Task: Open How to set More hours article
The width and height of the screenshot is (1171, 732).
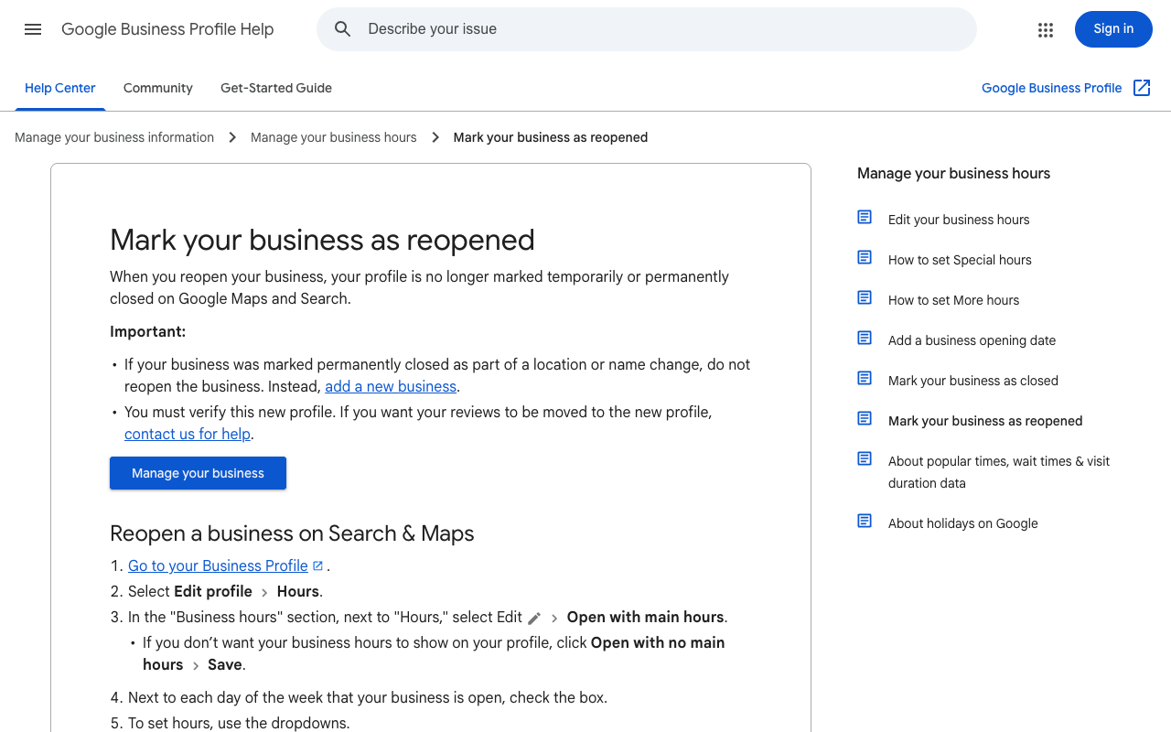Action: 953,300
